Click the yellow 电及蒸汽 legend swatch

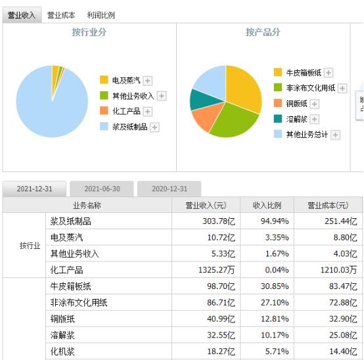[104, 79]
